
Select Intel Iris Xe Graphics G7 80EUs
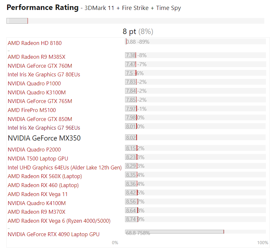point(44,74)
